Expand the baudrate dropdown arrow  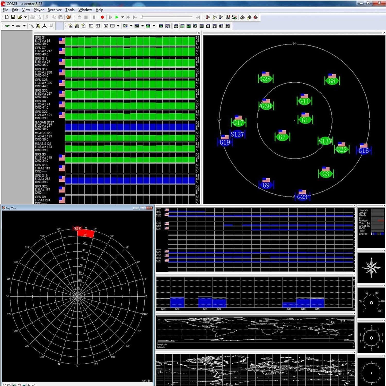coord(24,26)
